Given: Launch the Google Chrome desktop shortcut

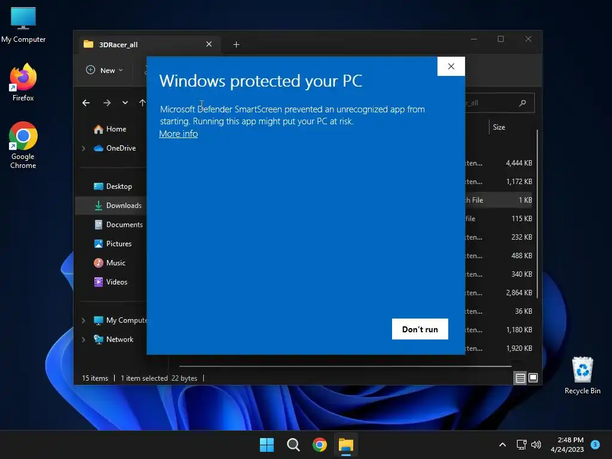Looking at the screenshot, I should 23,145.
